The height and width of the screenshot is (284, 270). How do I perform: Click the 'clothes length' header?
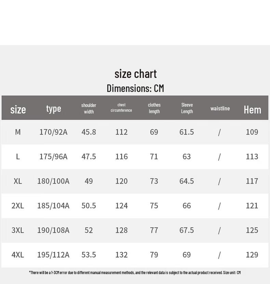point(154,108)
